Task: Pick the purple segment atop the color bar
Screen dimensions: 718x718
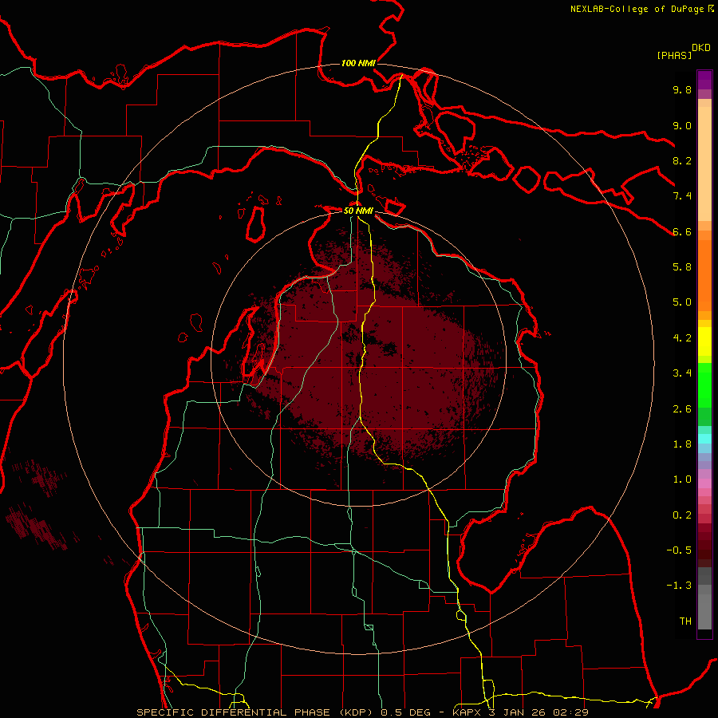Action: pos(704,80)
